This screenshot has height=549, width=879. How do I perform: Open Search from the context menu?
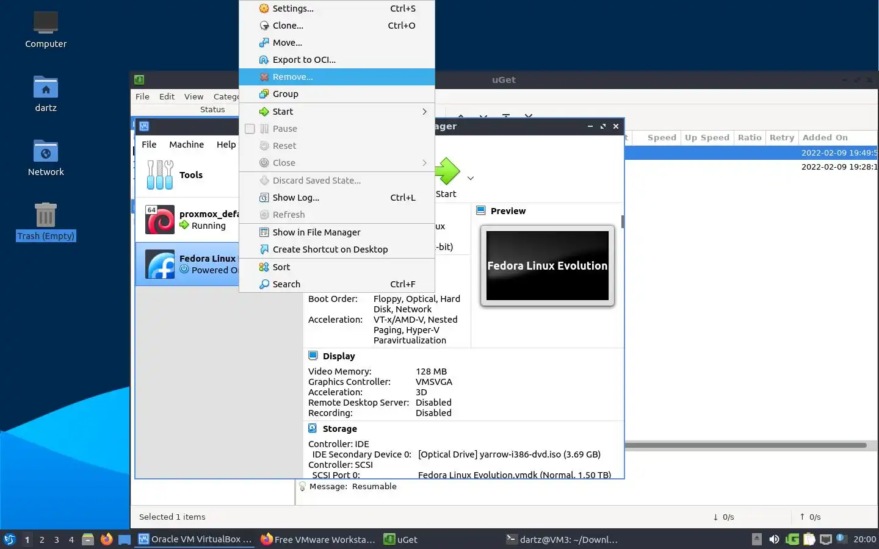click(337, 284)
